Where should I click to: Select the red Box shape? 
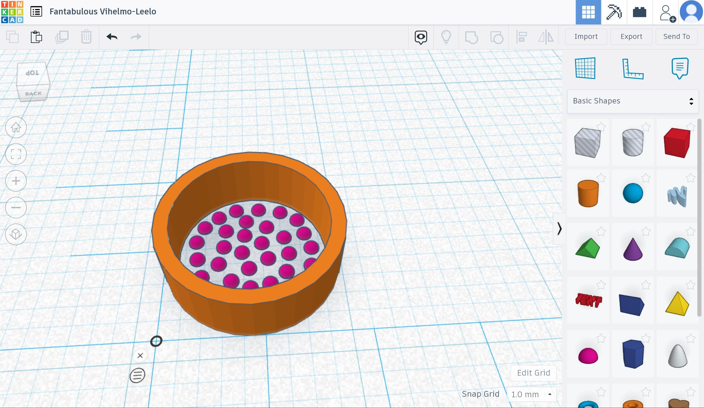pyautogui.click(x=677, y=143)
